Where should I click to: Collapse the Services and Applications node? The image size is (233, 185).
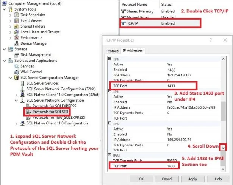pos(5,61)
